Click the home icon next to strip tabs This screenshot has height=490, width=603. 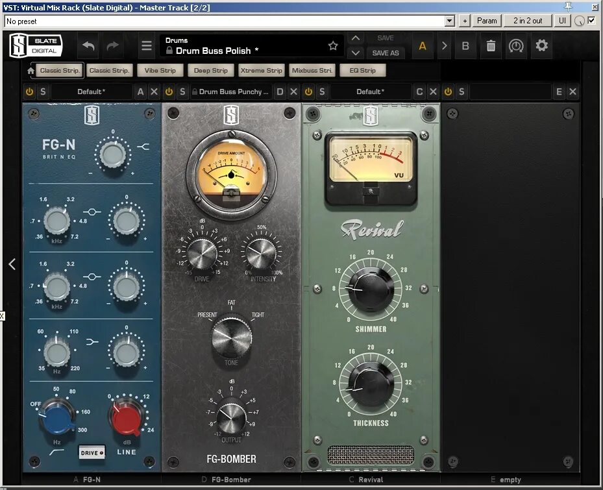pyautogui.click(x=30, y=69)
